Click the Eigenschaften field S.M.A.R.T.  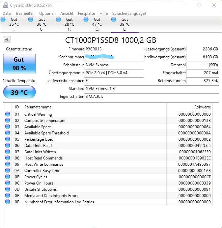(152, 97)
